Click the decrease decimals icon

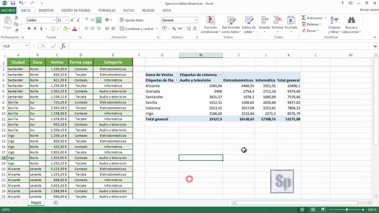click(x=195, y=28)
